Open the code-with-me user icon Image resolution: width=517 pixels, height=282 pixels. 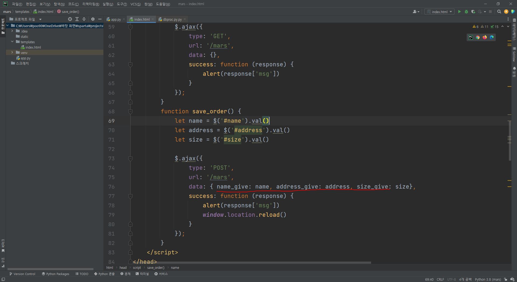(x=416, y=12)
